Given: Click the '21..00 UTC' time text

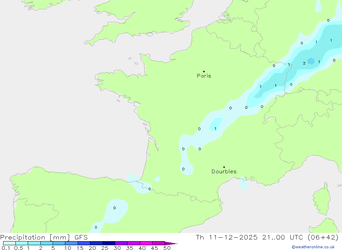Looking at the screenshot, I should point(283,237).
